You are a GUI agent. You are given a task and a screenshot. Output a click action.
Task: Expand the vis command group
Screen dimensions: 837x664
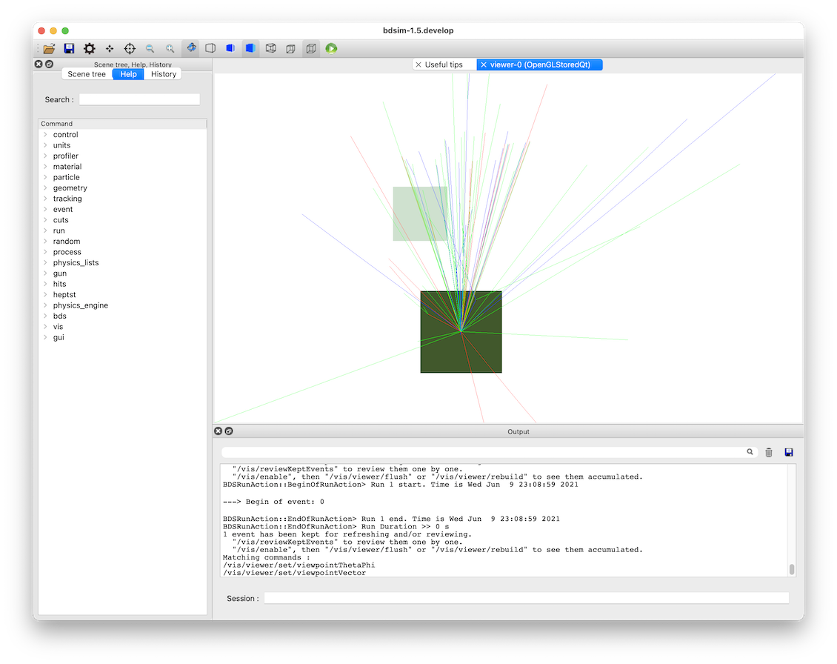(45, 327)
